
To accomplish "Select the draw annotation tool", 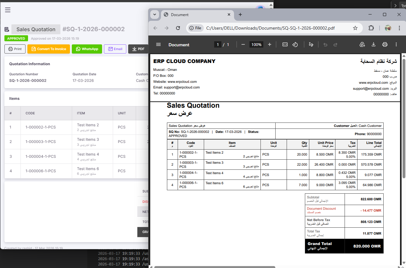I will (311, 45).
